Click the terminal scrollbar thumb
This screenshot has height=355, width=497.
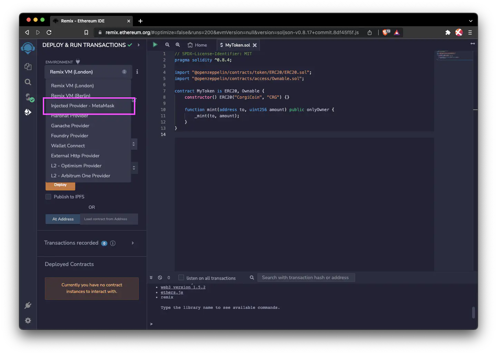pyautogui.click(x=474, y=313)
